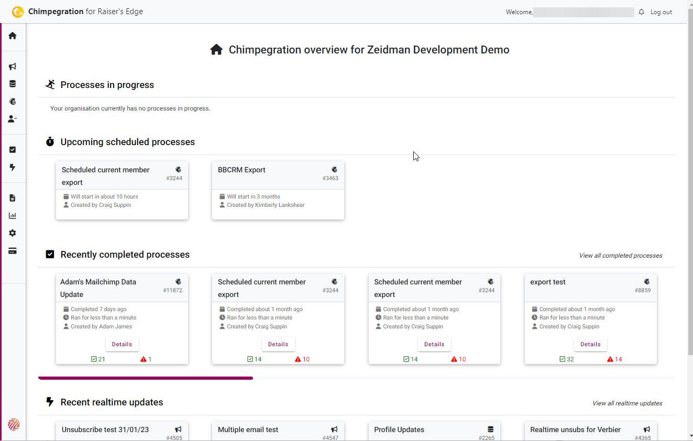Screen dimensions: 693x441
Task: Click the red warning count 1 on Adam's card
Action: click(146, 359)
